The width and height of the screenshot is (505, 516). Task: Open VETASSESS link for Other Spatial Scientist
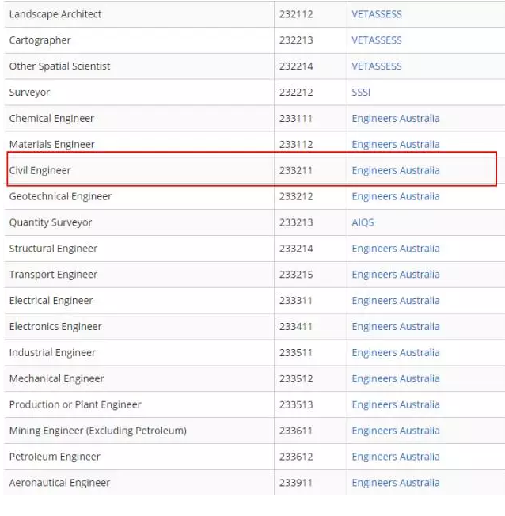point(376,66)
